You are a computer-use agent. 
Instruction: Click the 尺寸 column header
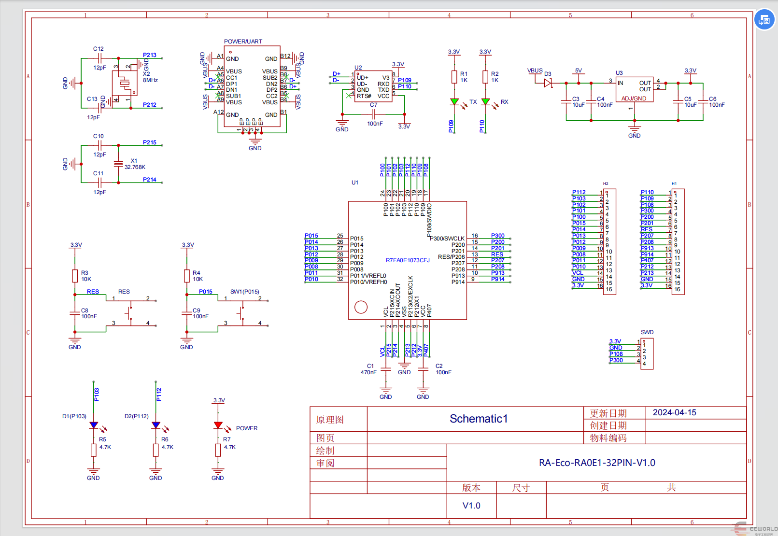(521, 488)
